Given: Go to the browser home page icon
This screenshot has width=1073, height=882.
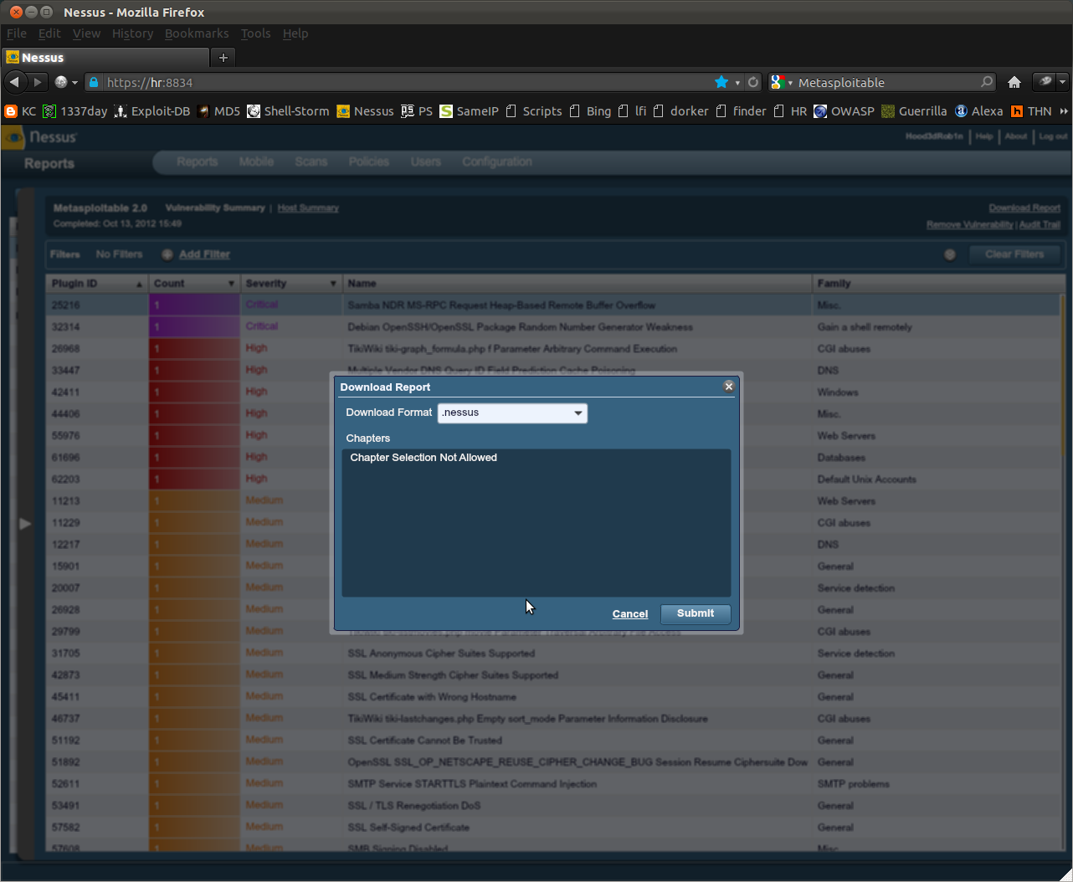Looking at the screenshot, I should click(x=1014, y=82).
